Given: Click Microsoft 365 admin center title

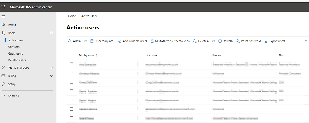Looking at the screenshot, I should coord(31,7).
